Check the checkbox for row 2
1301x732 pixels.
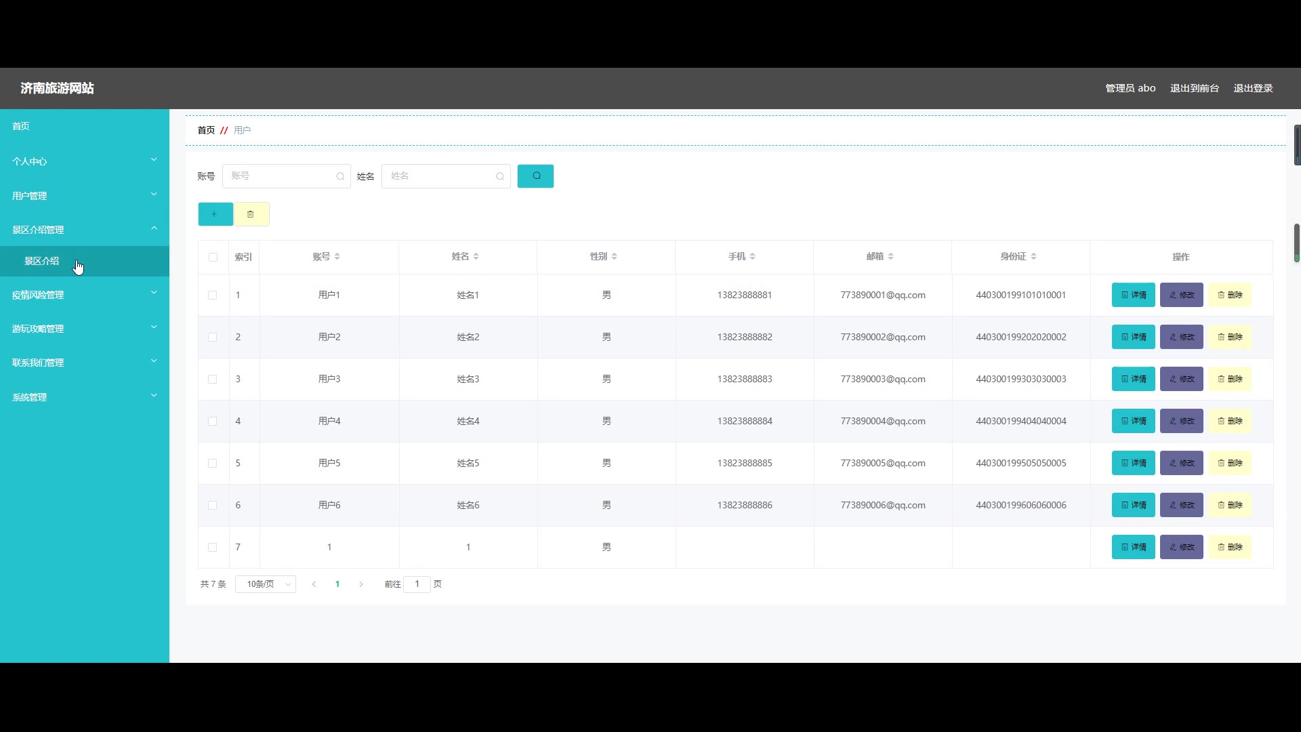pyautogui.click(x=212, y=337)
